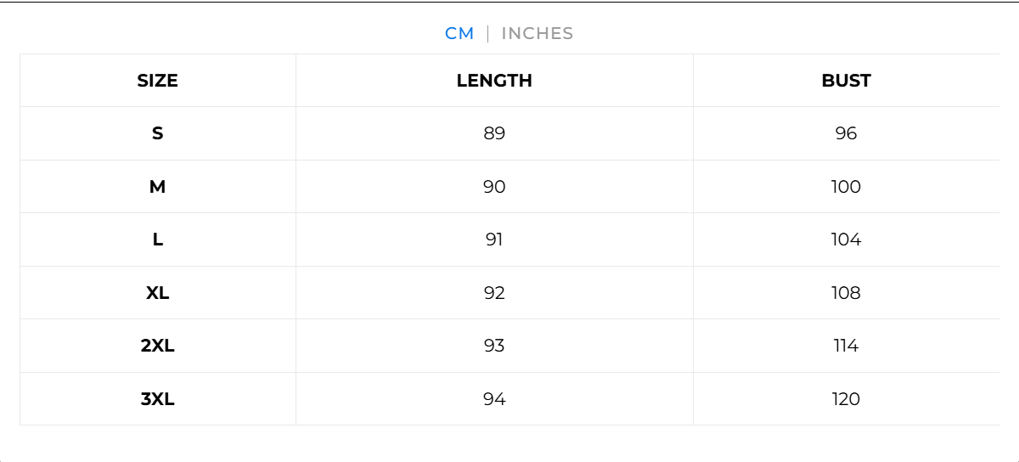Switch size chart units to INCHES
This screenshot has height=462, width=1019.
[x=538, y=34]
